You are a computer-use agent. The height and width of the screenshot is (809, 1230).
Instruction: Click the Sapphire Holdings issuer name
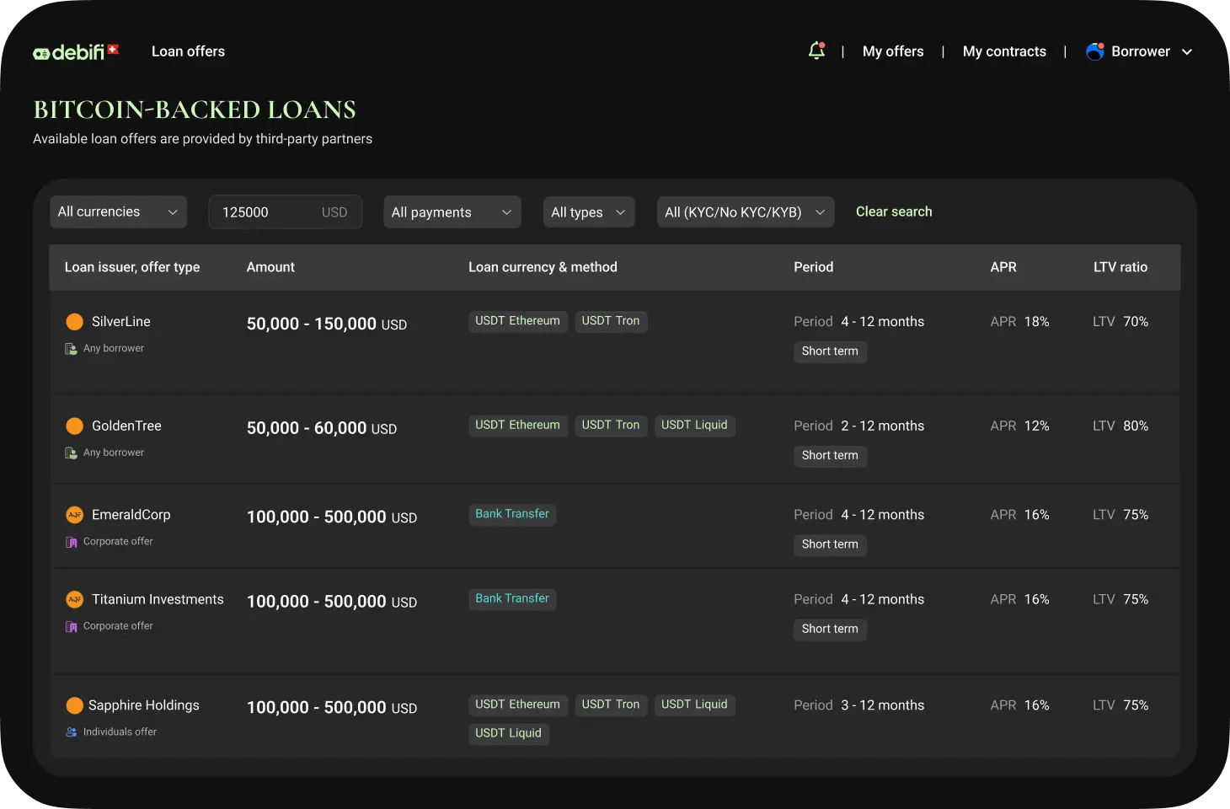coord(144,705)
